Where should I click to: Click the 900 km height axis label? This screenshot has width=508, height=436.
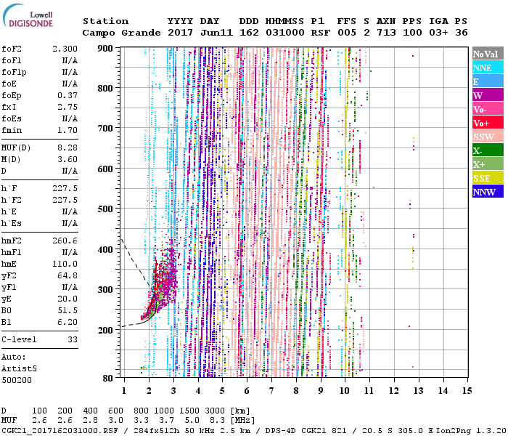[x=108, y=48]
